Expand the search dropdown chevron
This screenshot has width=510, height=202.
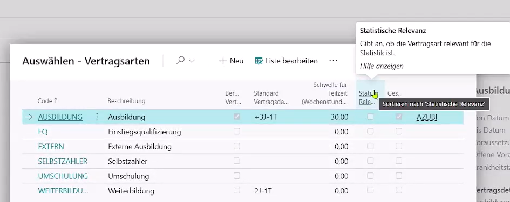click(192, 61)
